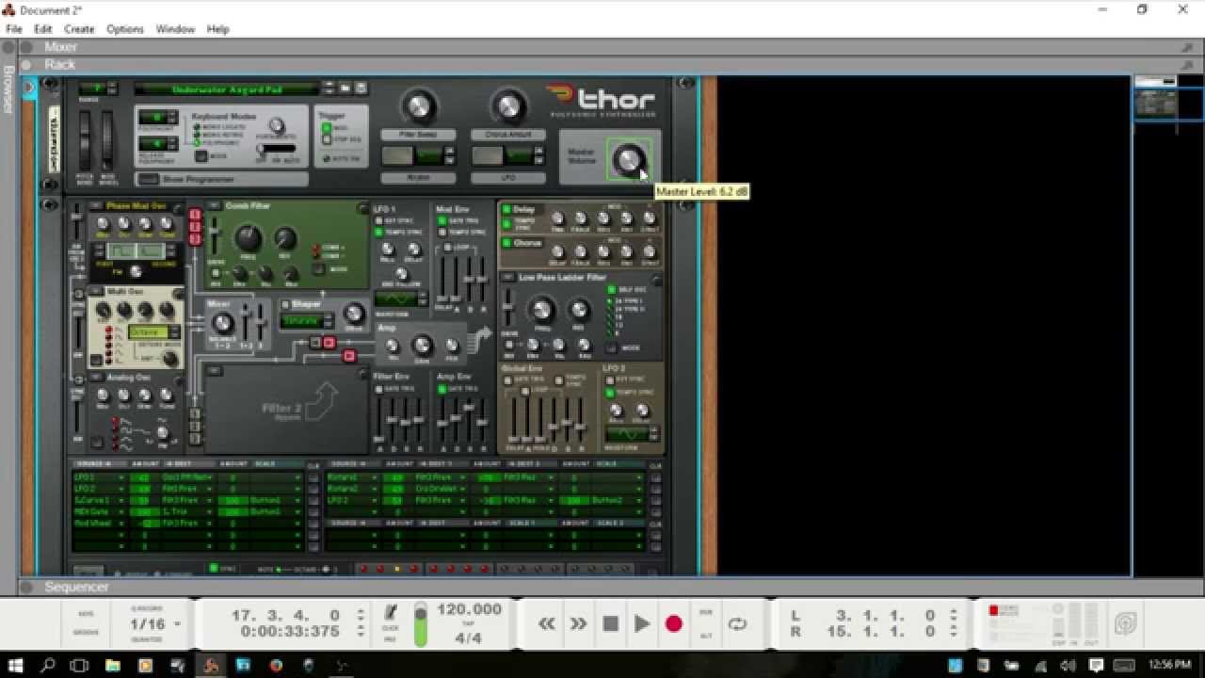The image size is (1205, 678).
Task: Click the Reason icon in the taskbar
Action: (210, 666)
